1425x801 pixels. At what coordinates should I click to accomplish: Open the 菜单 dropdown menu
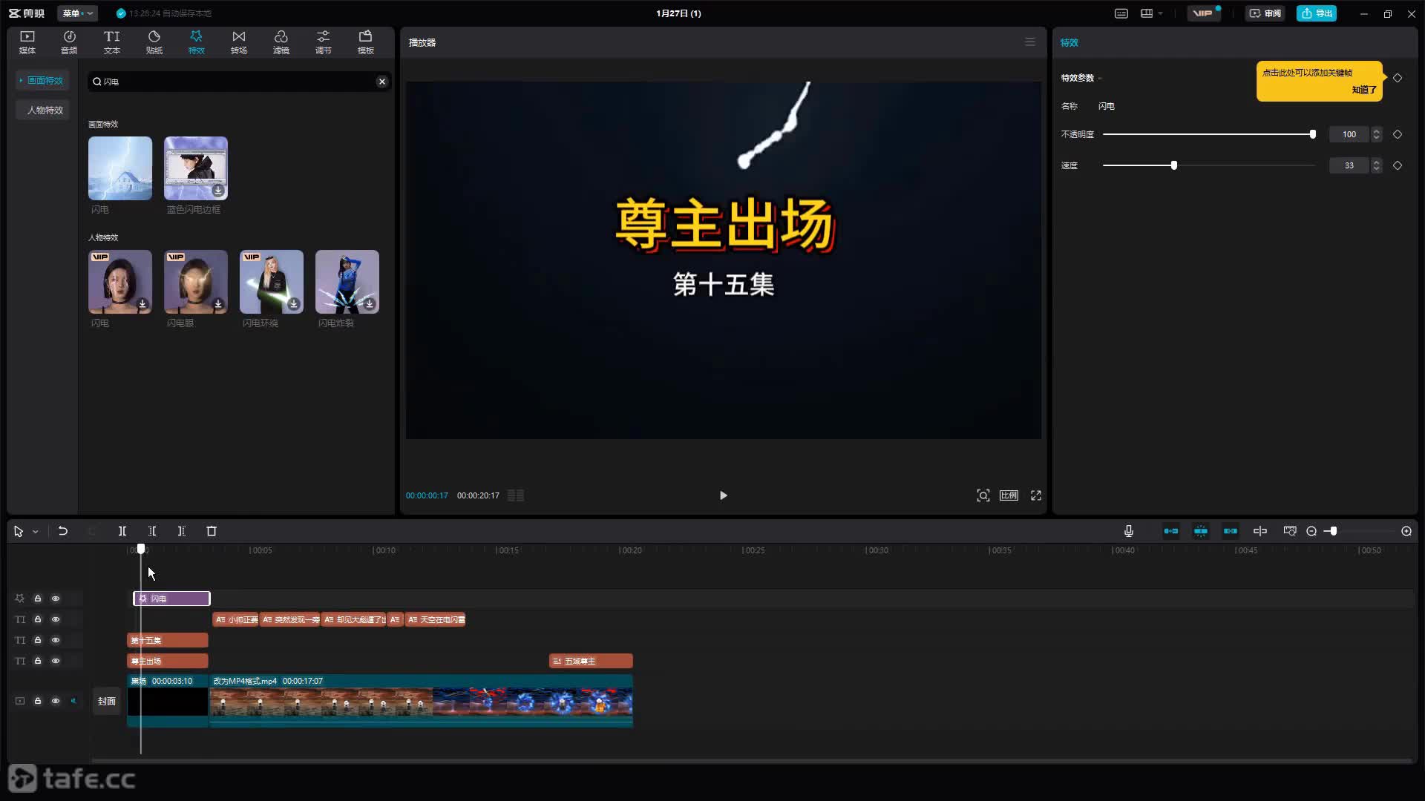[x=77, y=13]
